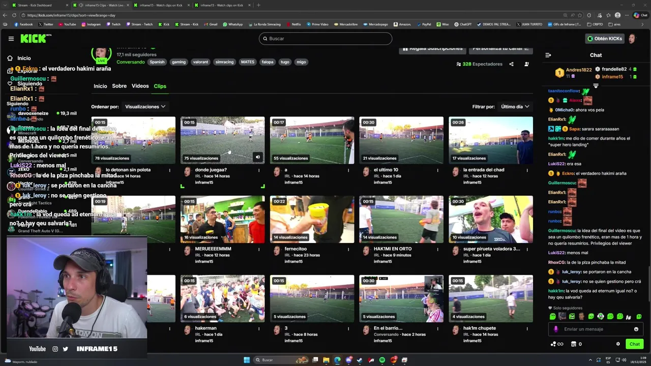Click the purple microphone icon in chat box
Screen dimensions: 651x366
click(555, 329)
